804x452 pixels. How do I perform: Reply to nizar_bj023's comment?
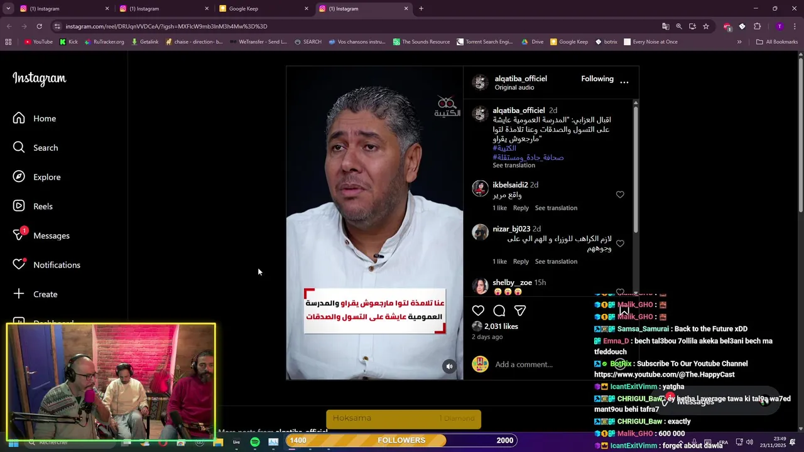click(x=521, y=262)
